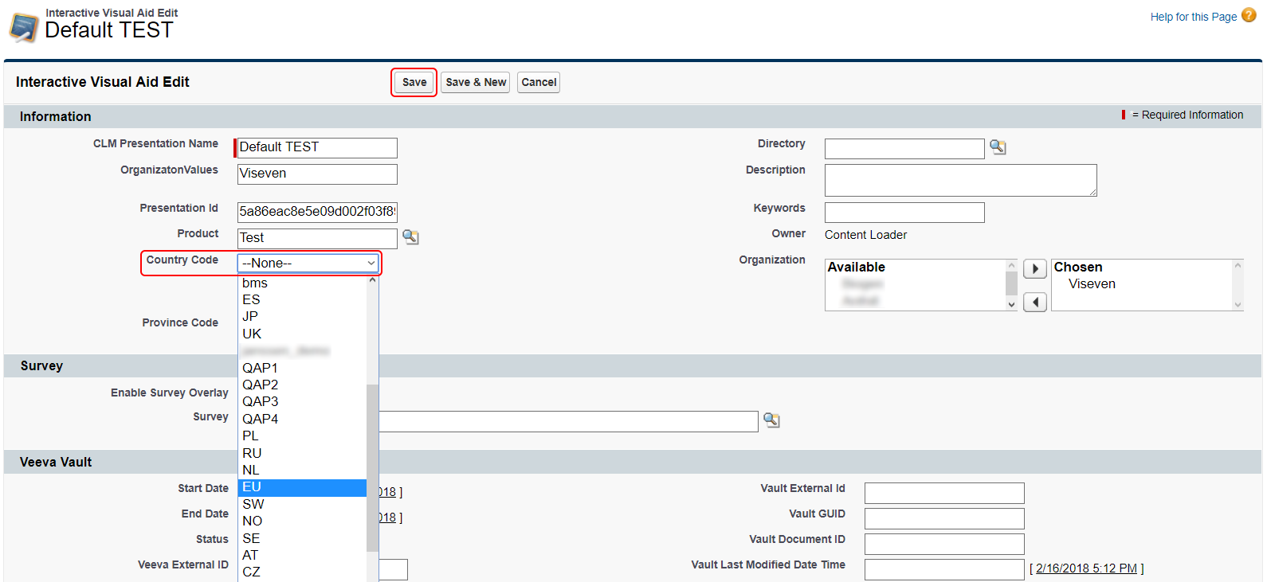Click the Save & New button
Viewport: 1267px width, 582px height.
click(x=476, y=82)
